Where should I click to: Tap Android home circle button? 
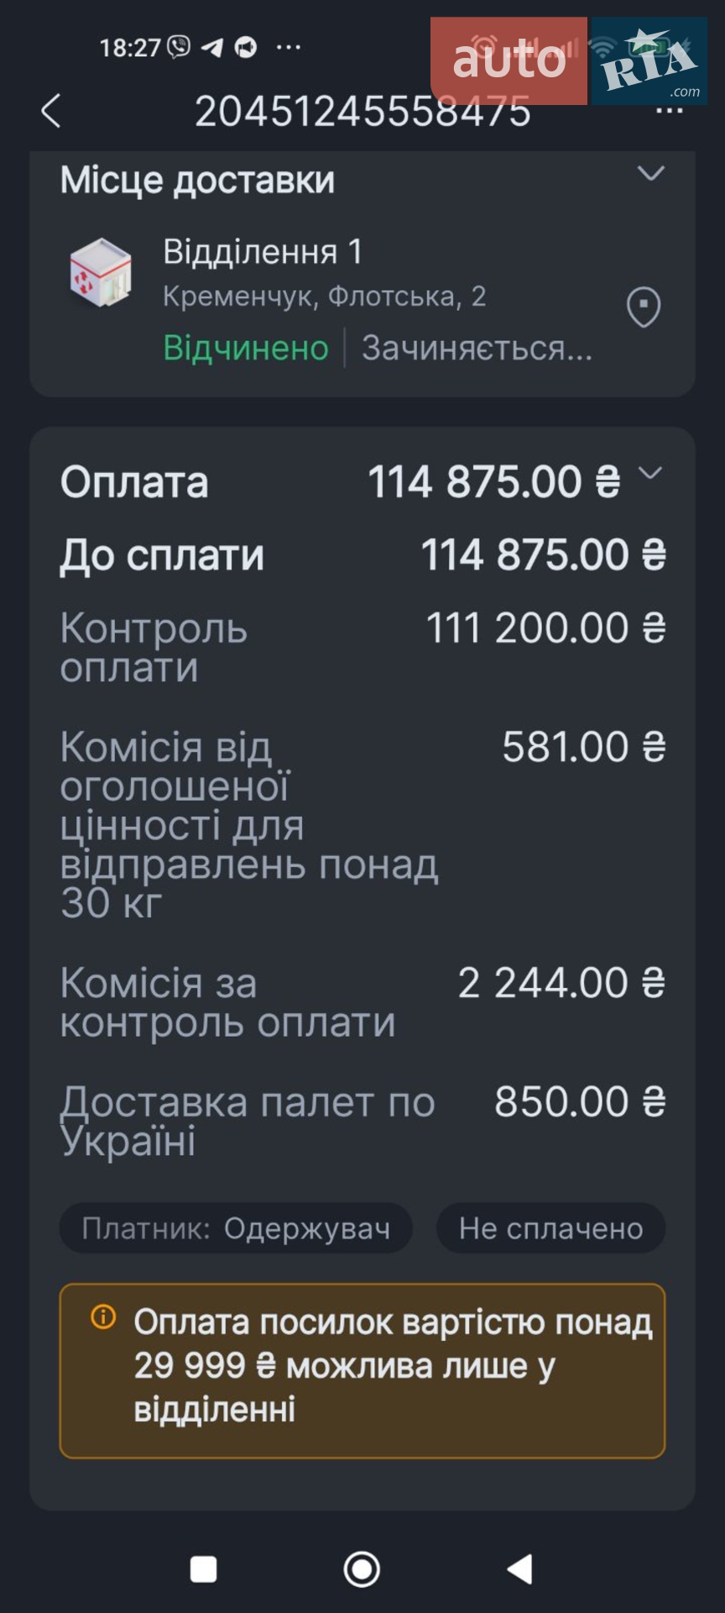pyautogui.click(x=362, y=1568)
